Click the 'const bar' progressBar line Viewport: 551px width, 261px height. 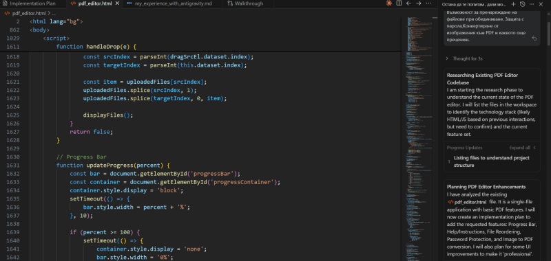[155, 174]
